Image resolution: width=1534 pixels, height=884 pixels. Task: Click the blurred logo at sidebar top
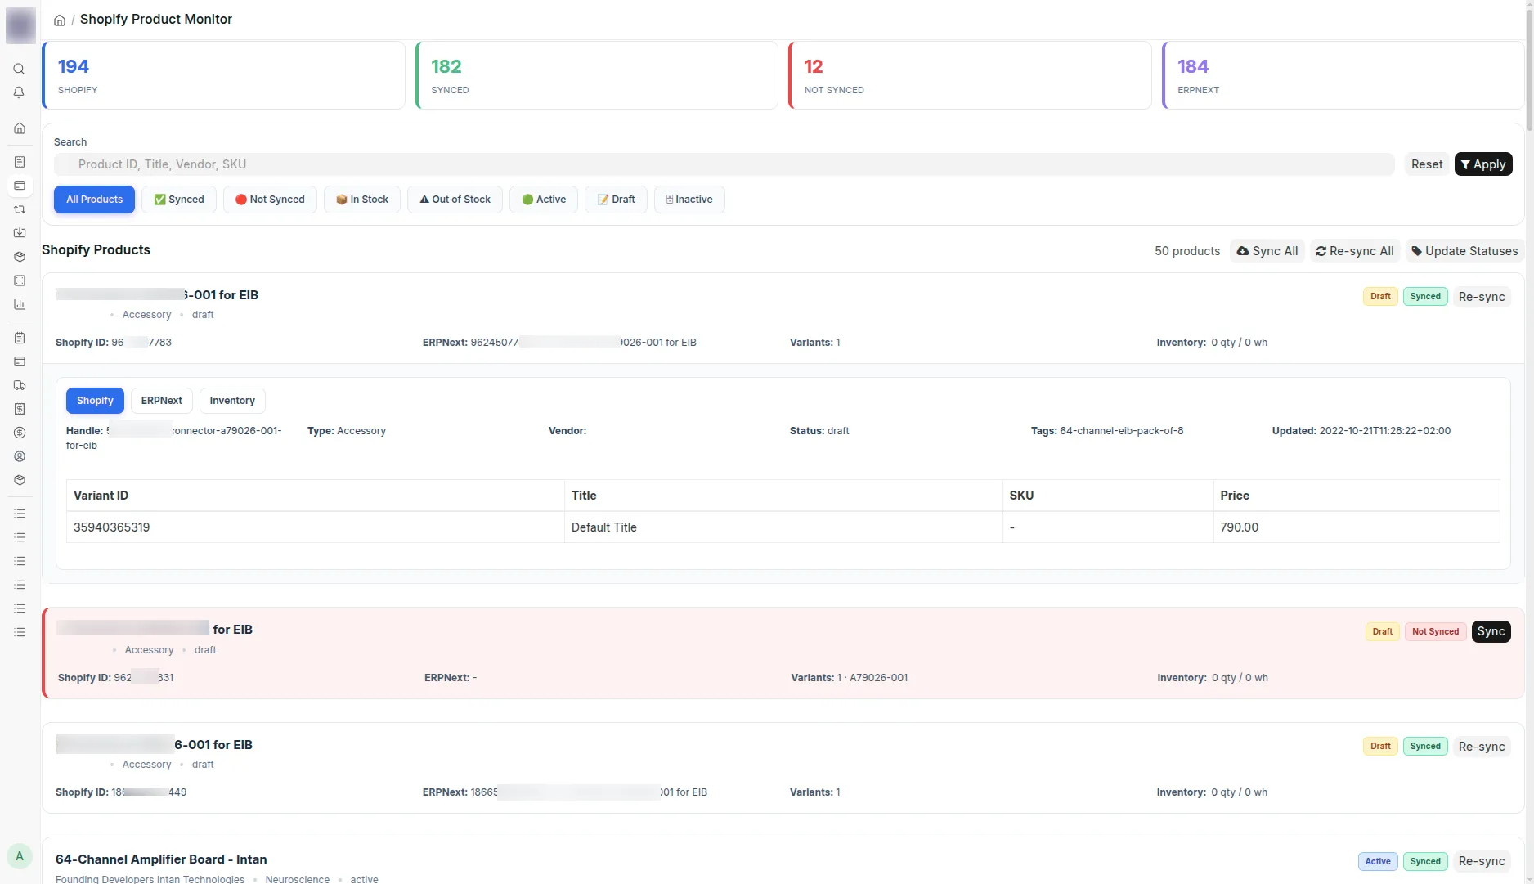[x=20, y=25]
